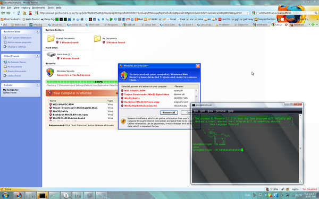Image resolution: width=319 pixels, height=199 pixels.
Task: Collapse the Details panel
Action: 38,85
